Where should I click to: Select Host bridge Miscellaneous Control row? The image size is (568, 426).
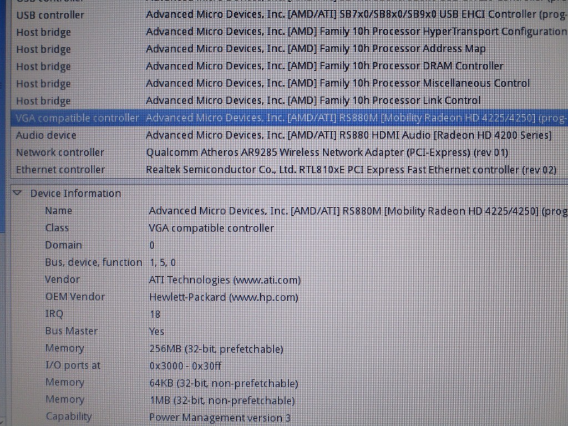tap(289, 83)
